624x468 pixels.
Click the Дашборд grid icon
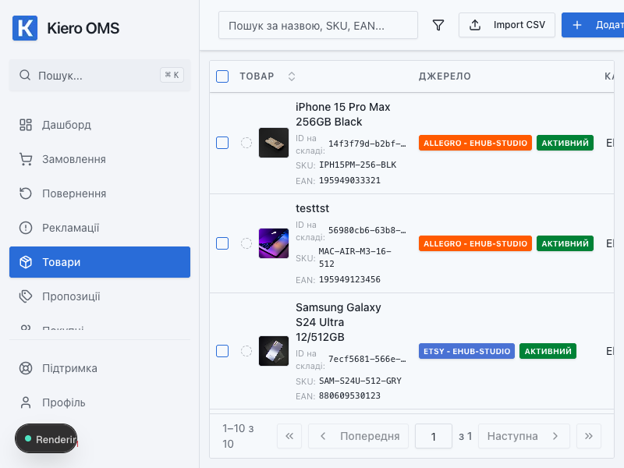(26, 125)
